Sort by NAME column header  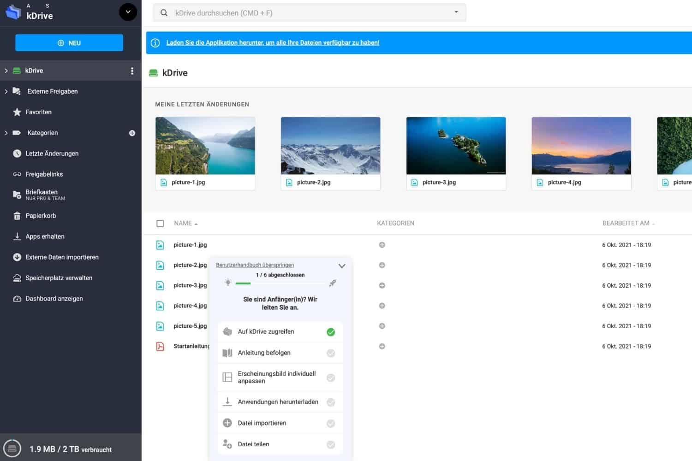[x=185, y=223]
